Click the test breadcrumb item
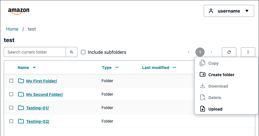The height and width of the screenshot is (136, 259). [x=32, y=29]
